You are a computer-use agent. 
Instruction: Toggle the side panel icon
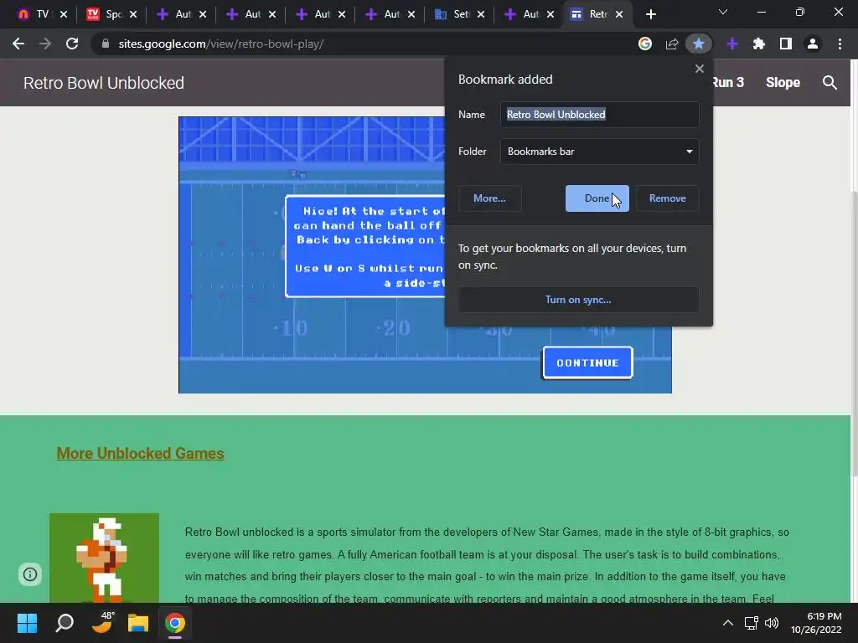786,44
